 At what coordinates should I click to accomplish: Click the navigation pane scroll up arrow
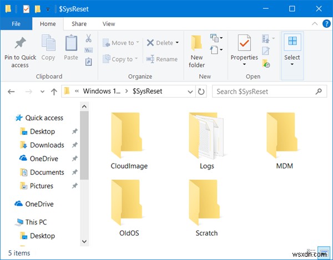84,106
